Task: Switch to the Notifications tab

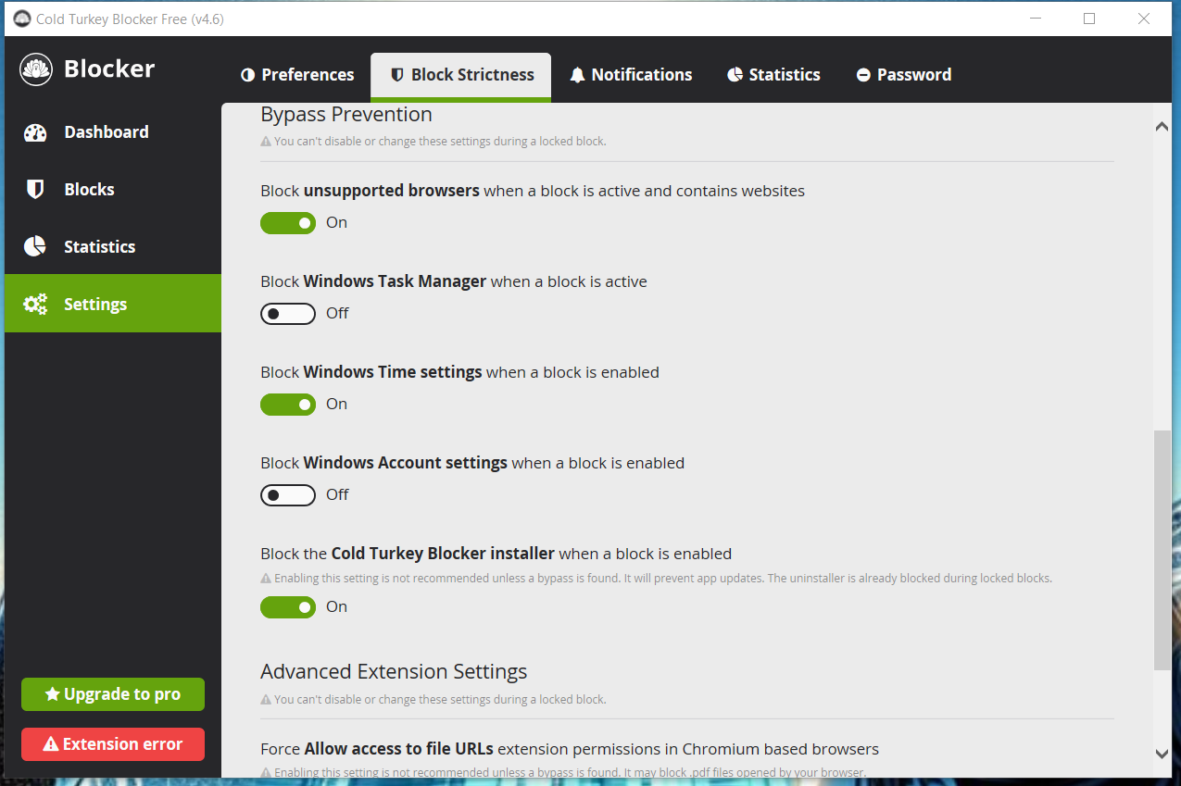Action: tap(631, 75)
